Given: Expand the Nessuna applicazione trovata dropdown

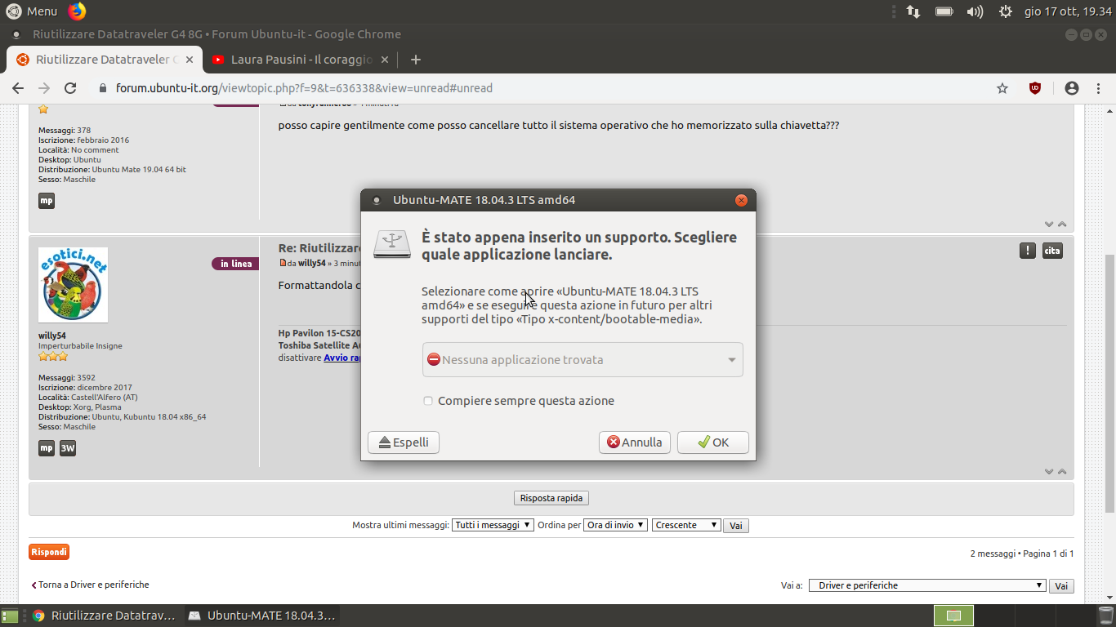Looking at the screenshot, I should [x=583, y=360].
